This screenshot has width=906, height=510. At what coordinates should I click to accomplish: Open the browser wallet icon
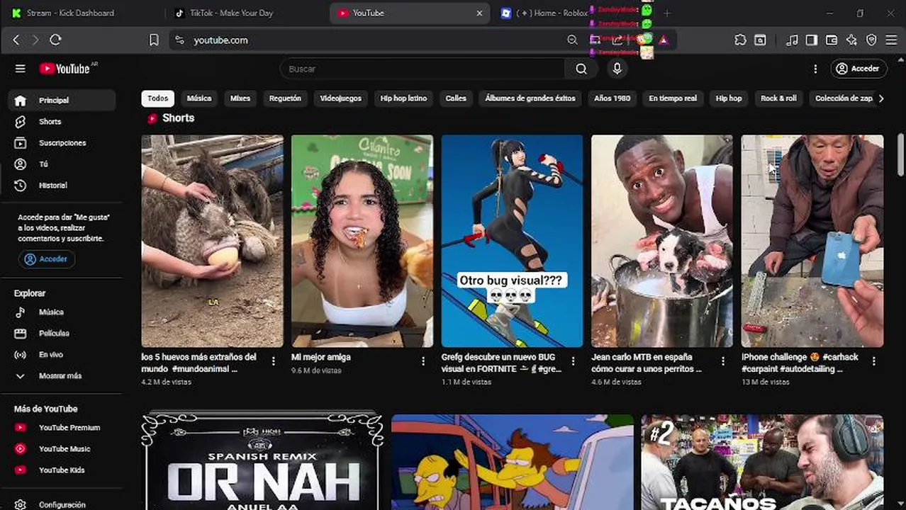[x=832, y=40]
